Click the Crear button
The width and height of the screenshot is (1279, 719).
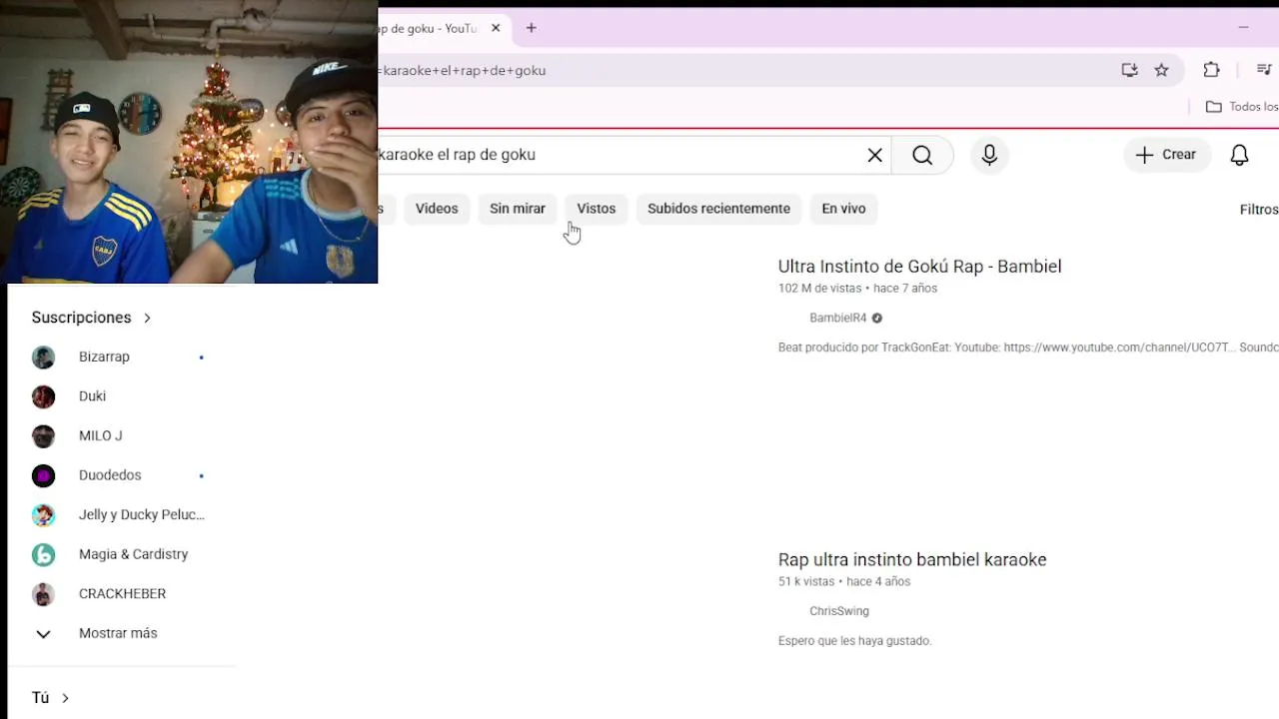click(x=1166, y=155)
